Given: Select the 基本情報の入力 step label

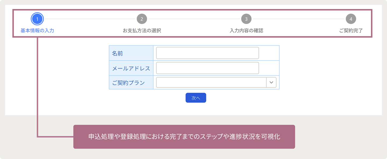Looking at the screenshot, I should tap(37, 30).
